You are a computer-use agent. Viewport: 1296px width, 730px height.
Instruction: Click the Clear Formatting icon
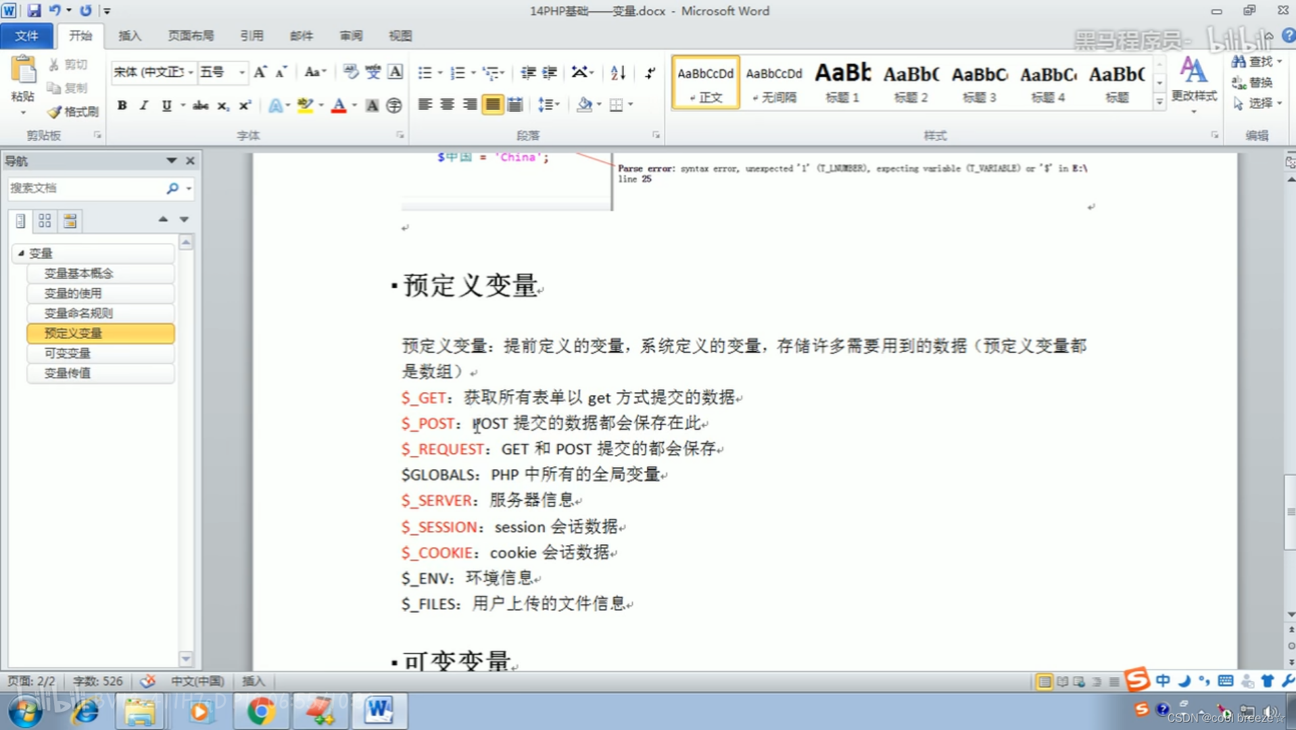point(351,72)
